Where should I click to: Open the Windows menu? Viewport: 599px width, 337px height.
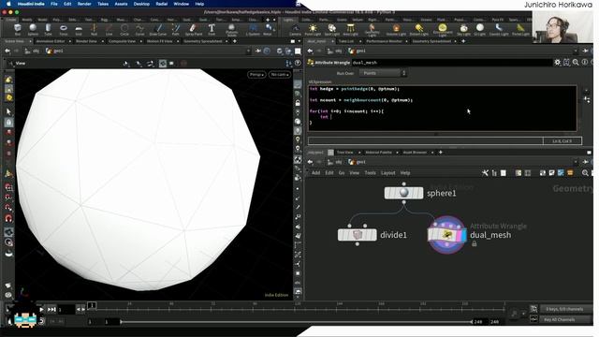181,4
